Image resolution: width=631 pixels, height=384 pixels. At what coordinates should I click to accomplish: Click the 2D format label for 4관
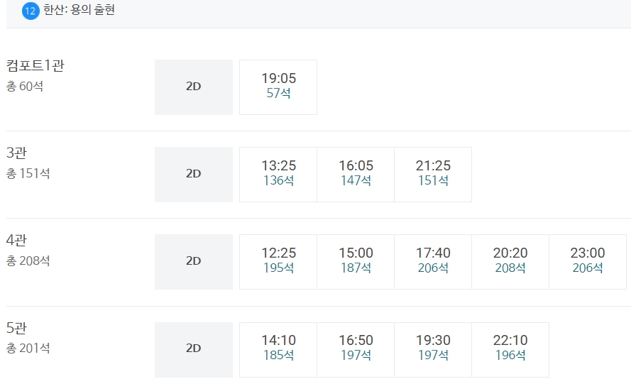[194, 262]
